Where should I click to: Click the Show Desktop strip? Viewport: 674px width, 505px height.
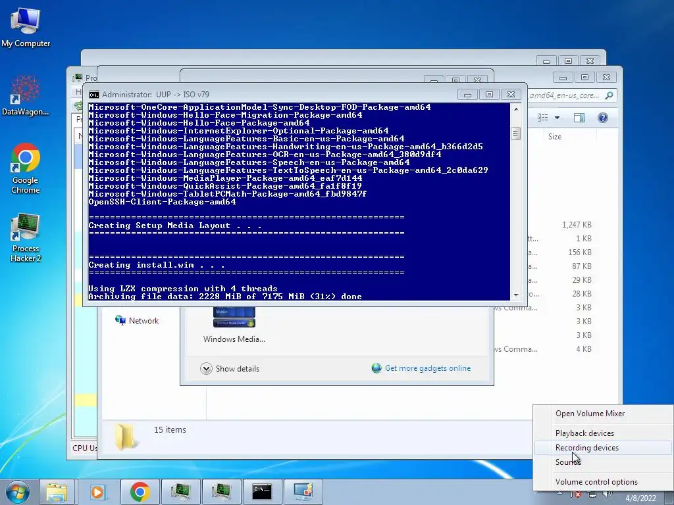point(671,492)
